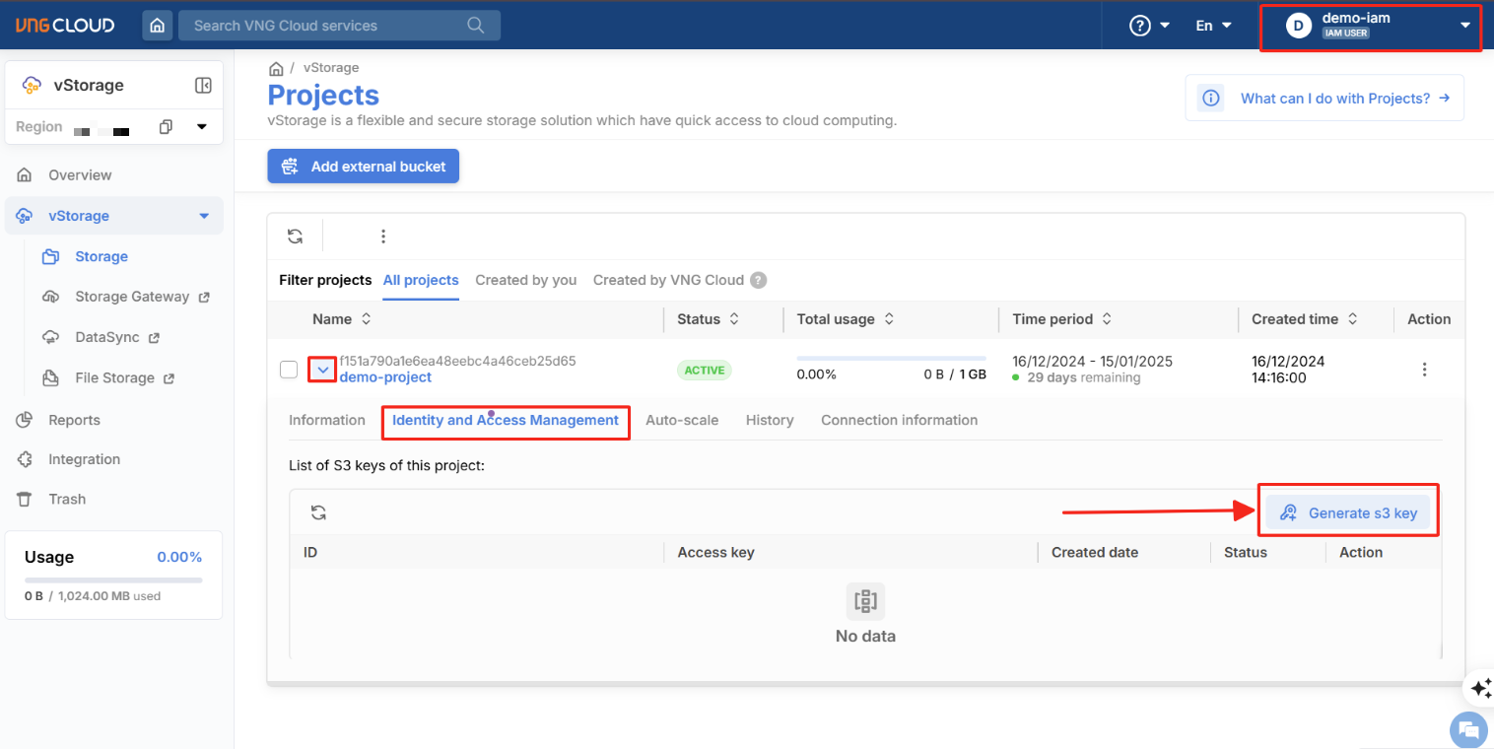Click the Generate s3 key button
Screen dimensions: 1494x749
tap(1347, 512)
